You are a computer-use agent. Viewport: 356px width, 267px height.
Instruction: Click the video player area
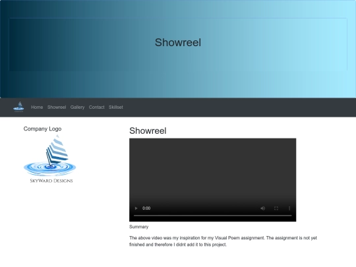tap(213, 180)
